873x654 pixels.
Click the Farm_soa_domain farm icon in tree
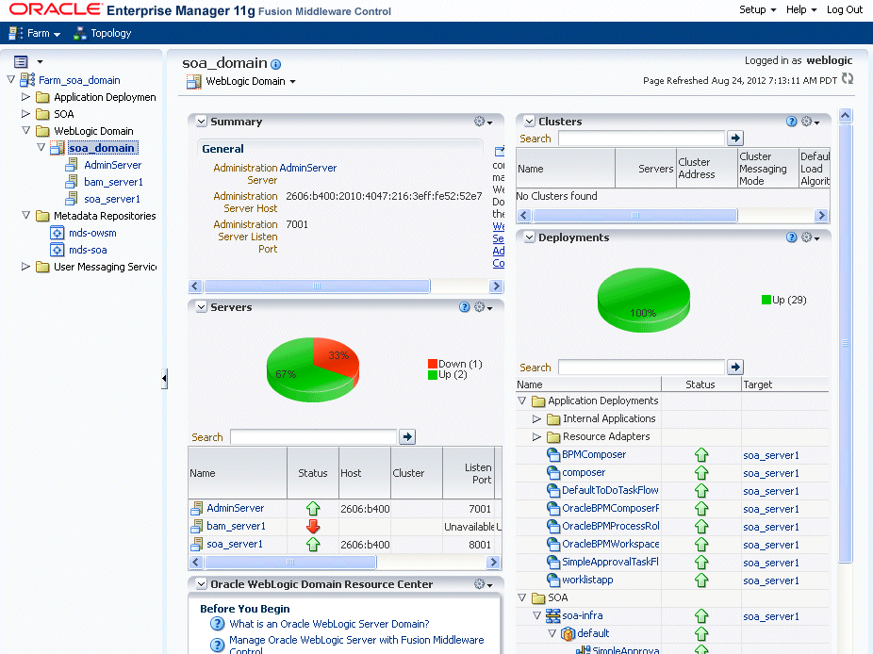click(27, 80)
